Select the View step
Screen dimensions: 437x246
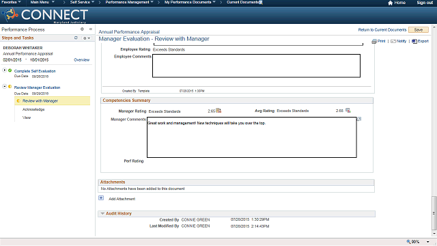(27, 118)
